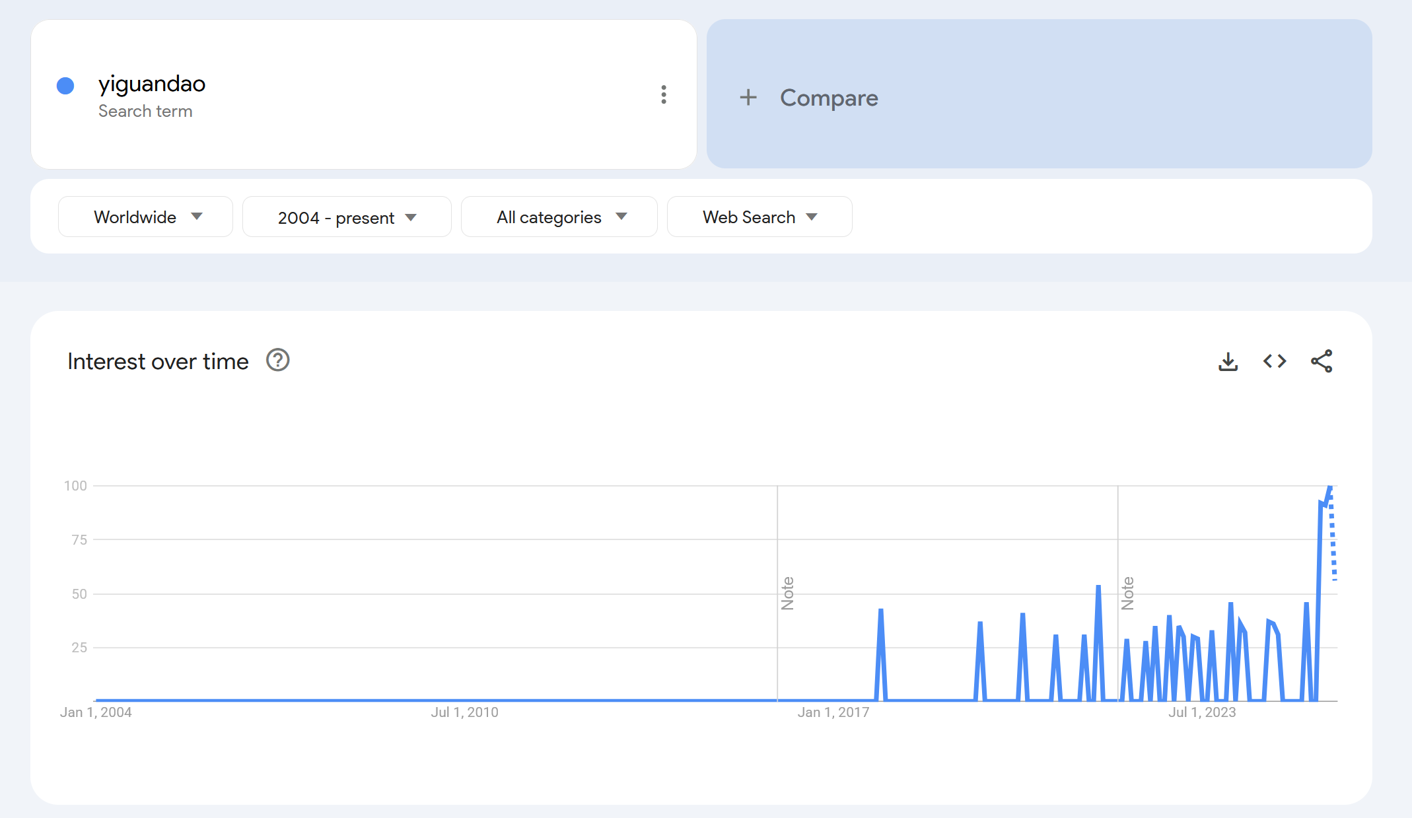The width and height of the screenshot is (1412, 818).
Task: Open the help icon beside Interest over time
Action: point(277,360)
